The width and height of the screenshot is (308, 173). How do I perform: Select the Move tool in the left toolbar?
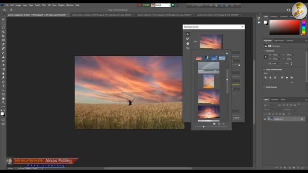click(3, 19)
